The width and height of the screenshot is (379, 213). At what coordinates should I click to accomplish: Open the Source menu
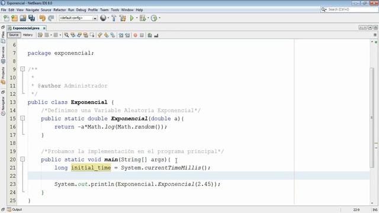[x=46, y=10]
